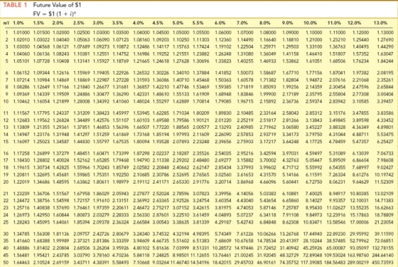The width and height of the screenshot is (398, 267).
Task: Click the value 1.62889 in row 10
Action: [x=181, y=101]
